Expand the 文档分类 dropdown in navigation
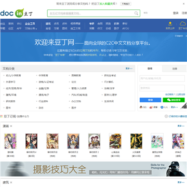 [x=31, y=29]
